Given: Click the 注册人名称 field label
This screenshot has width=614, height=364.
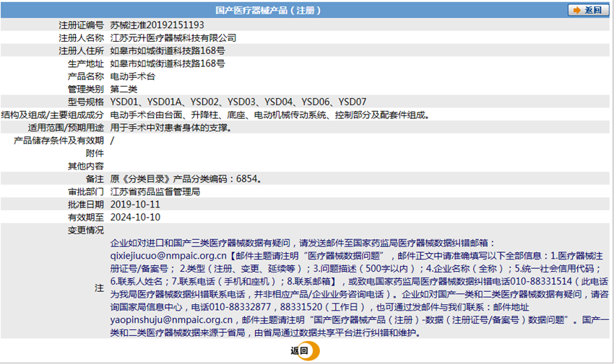Looking at the screenshot, I should pyautogui.click(x=81, y=38).
